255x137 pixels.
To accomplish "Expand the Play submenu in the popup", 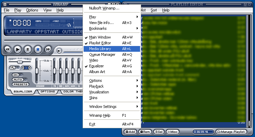I will tap(112, 17).
